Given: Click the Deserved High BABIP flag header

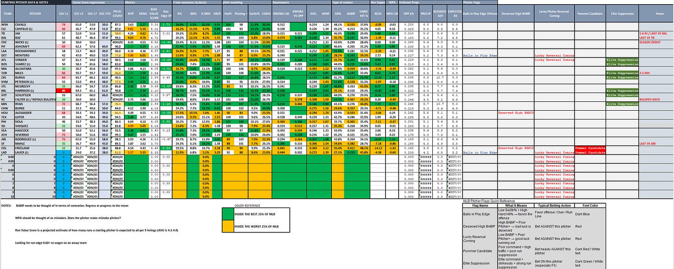Looking at the screenshot, I should (x=516, y=14).
